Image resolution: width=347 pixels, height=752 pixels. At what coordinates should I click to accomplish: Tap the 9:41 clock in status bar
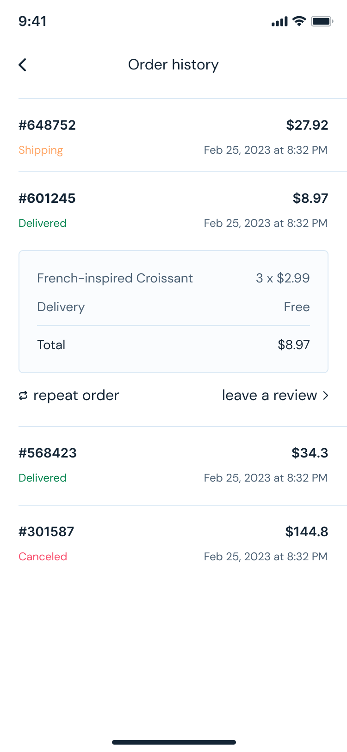(x=32, y=21)
